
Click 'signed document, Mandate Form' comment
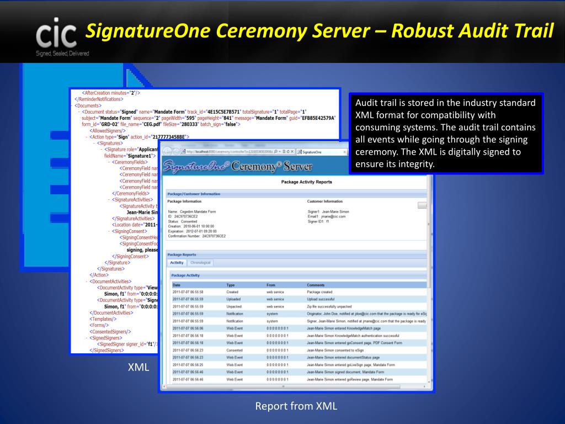tap(345, 372)
